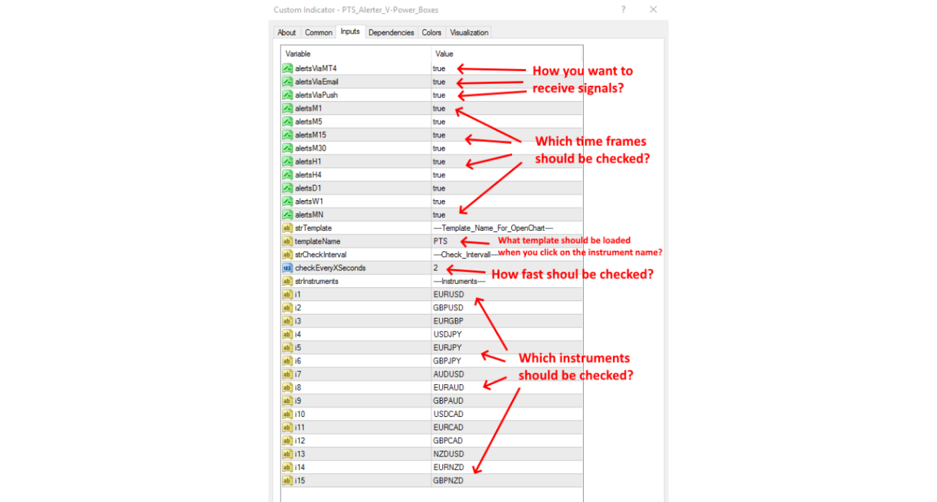
Task: Click the ab icon beside i1
Action: 287,295
